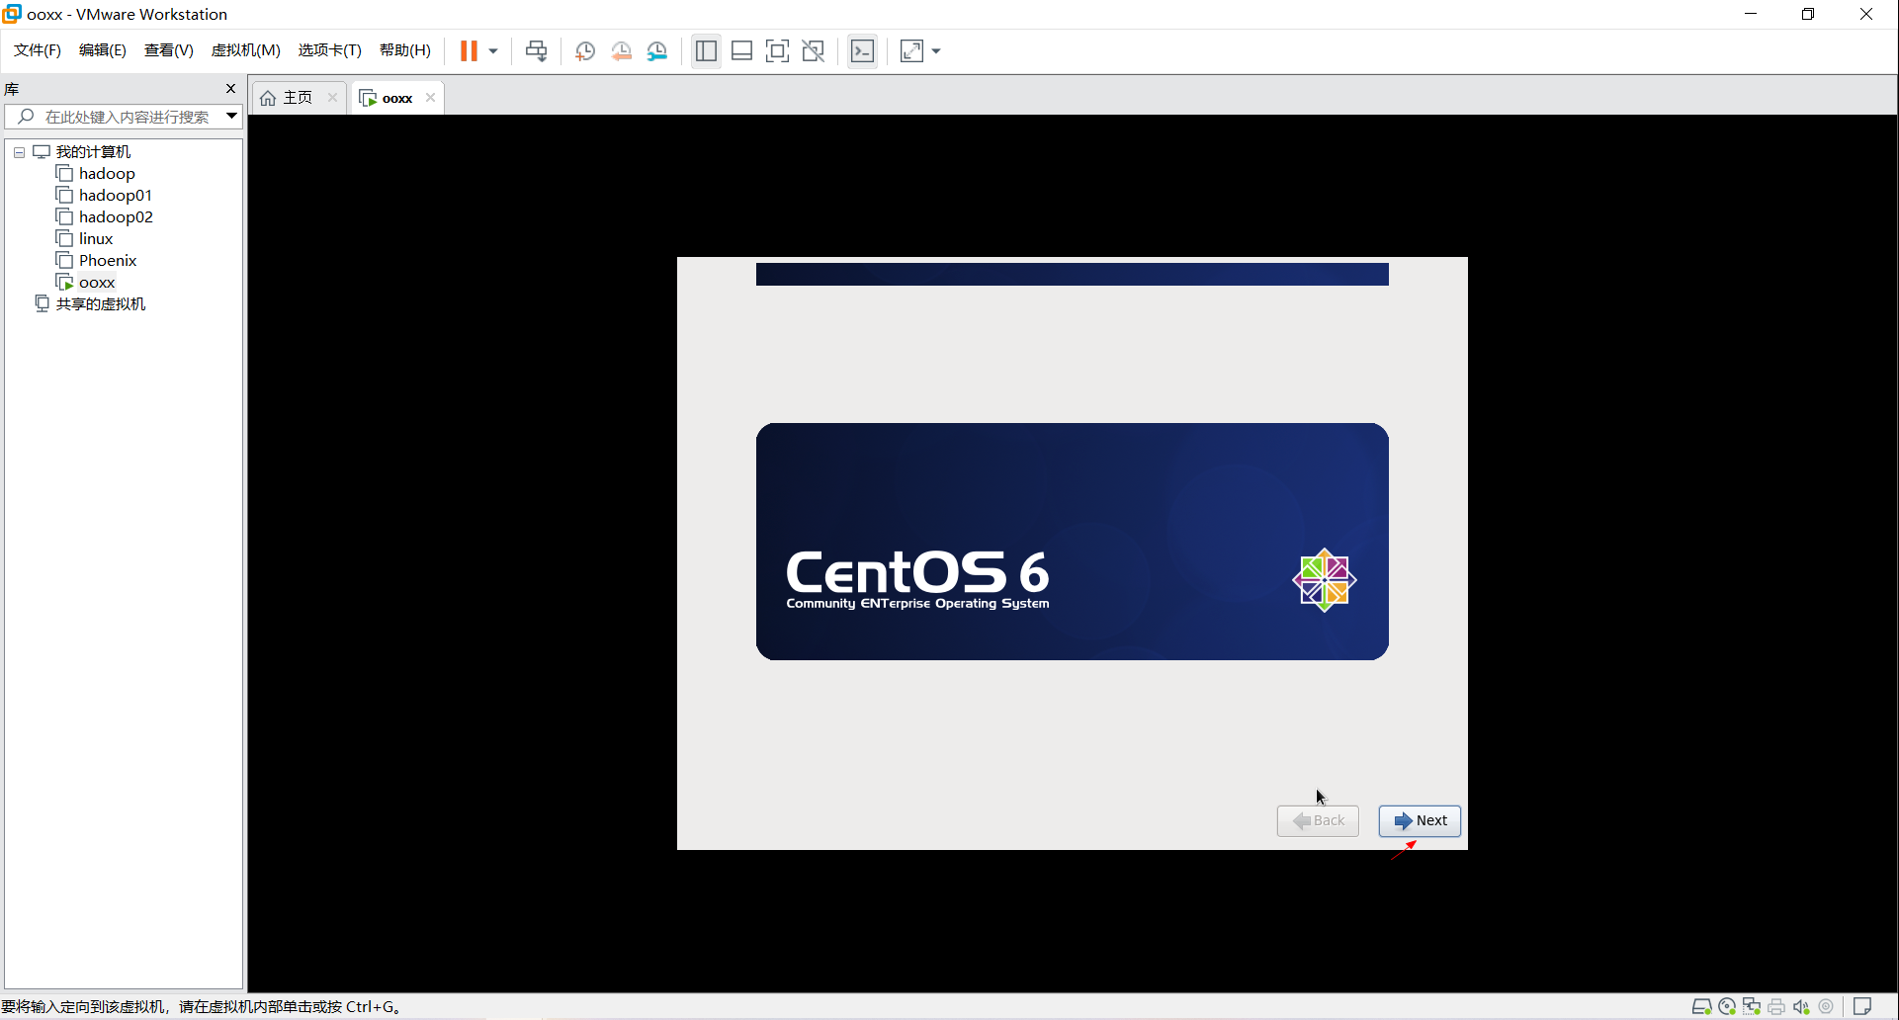1899x1020 pixels.
Task: Close the 主页 tab
Action: [x=332, y=97]
